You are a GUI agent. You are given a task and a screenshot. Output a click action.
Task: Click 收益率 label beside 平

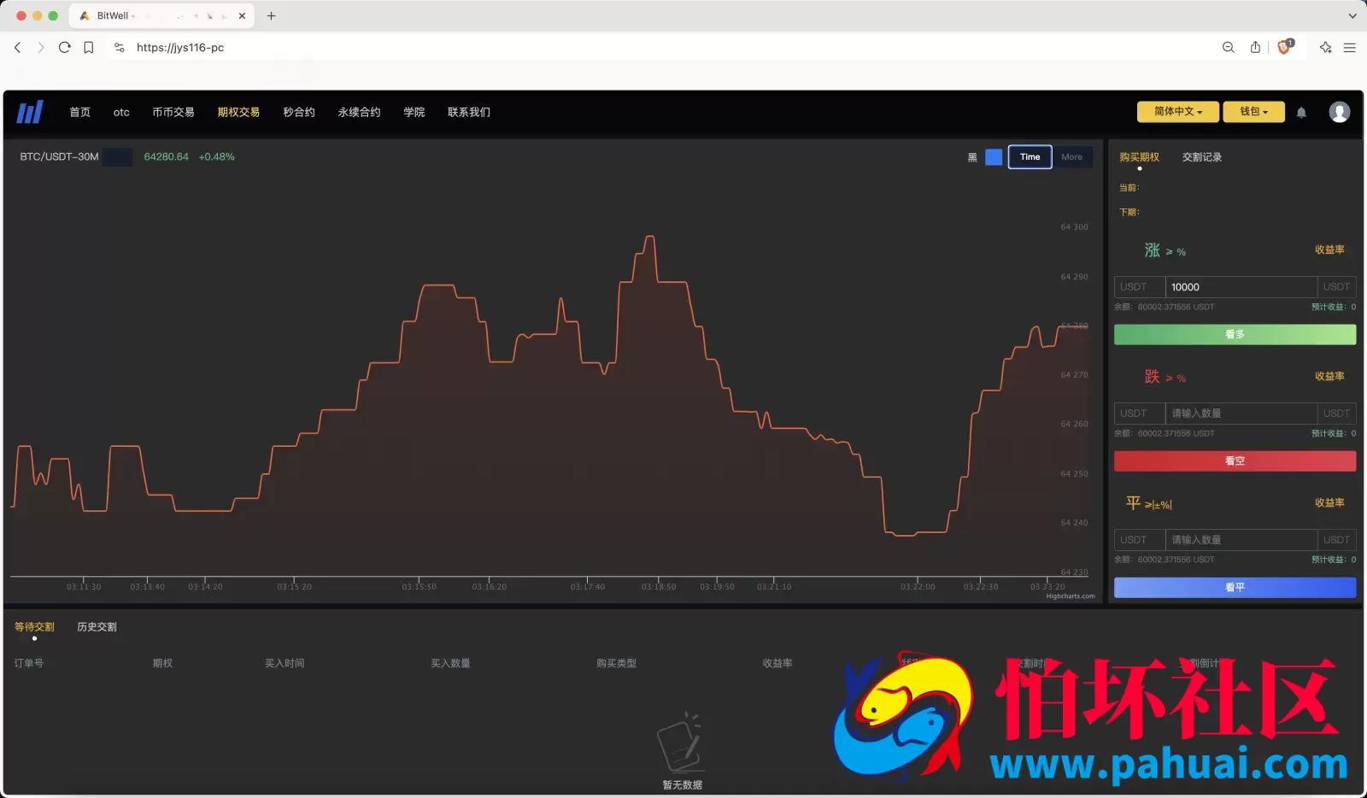click(x=1329, y=503)
